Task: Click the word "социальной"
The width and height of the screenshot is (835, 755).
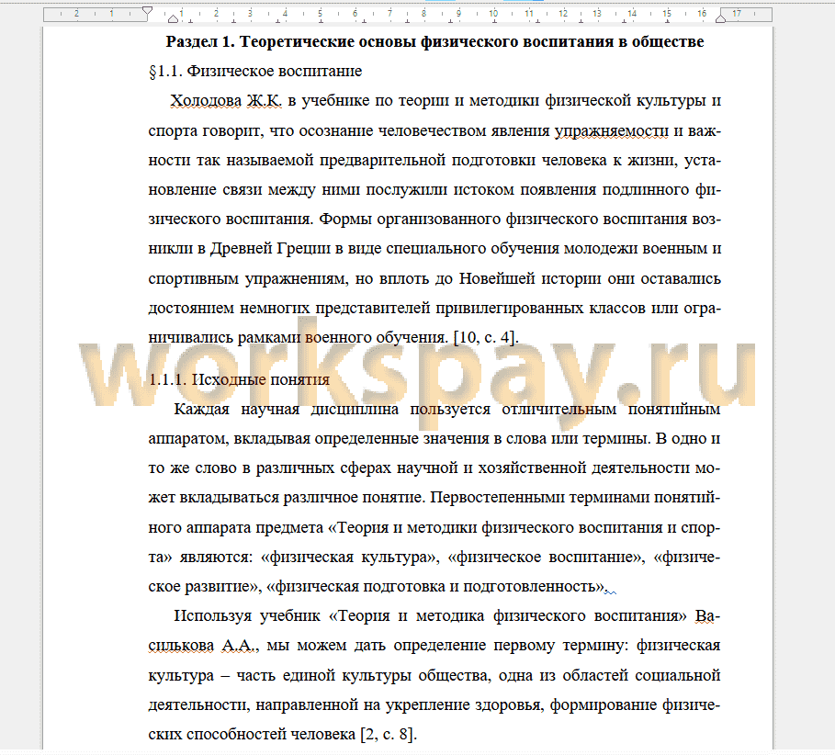Action: [677, 675]
